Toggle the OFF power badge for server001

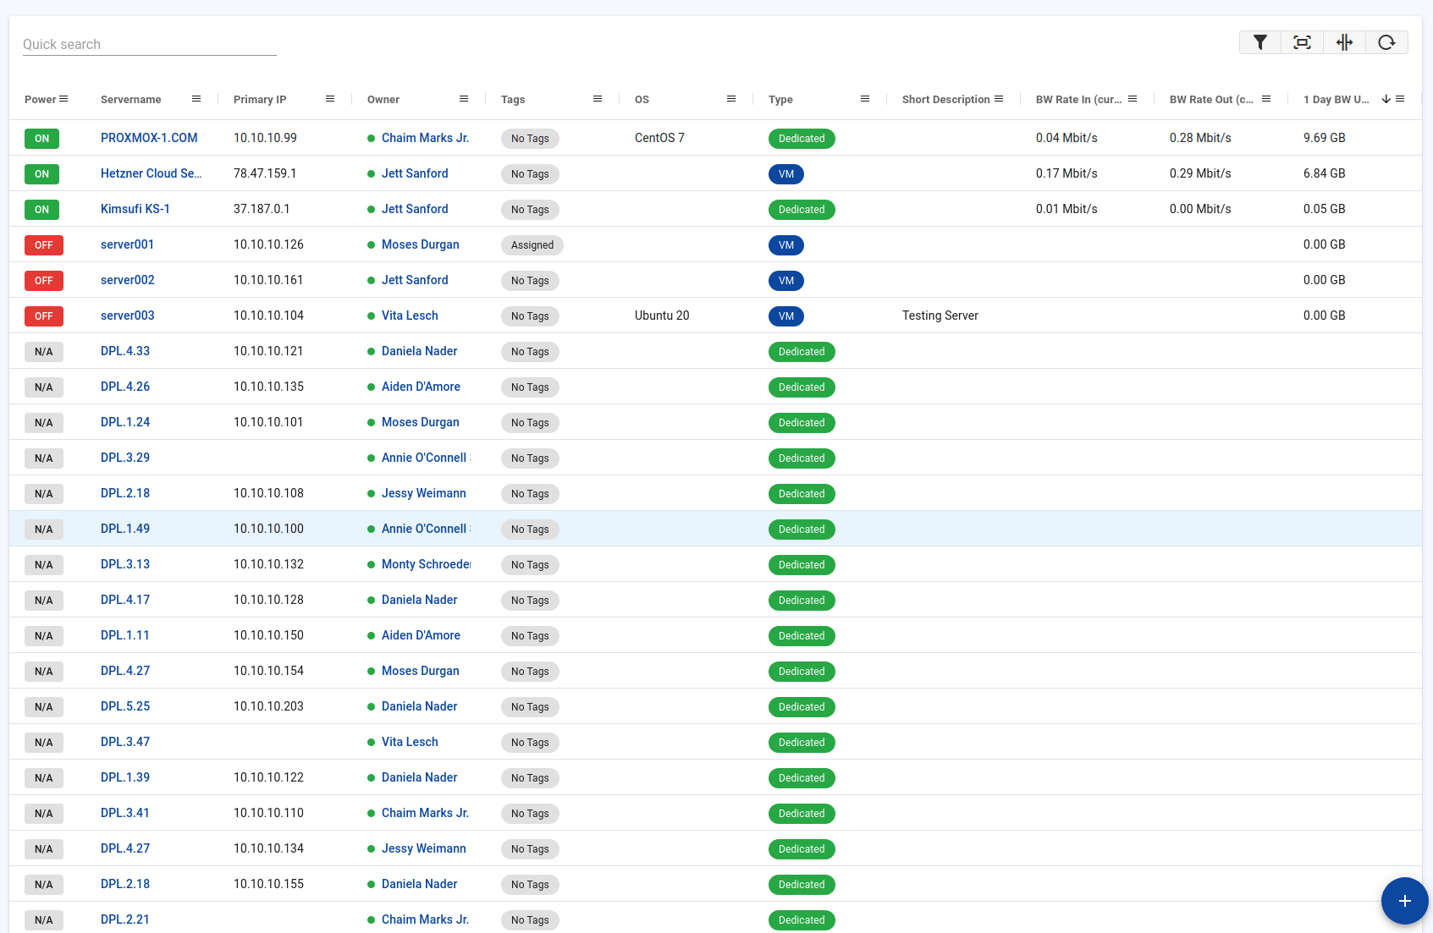coord(44,245)
